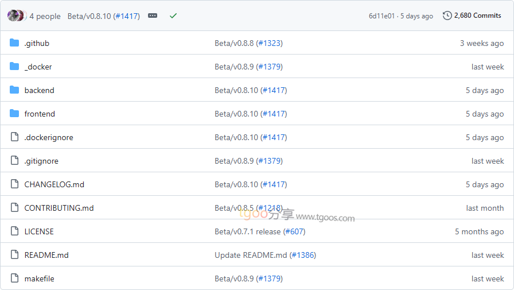Viewport: 514px width, 290px height.
Task: Click the makefile file icon
Action: click(14, 279)
